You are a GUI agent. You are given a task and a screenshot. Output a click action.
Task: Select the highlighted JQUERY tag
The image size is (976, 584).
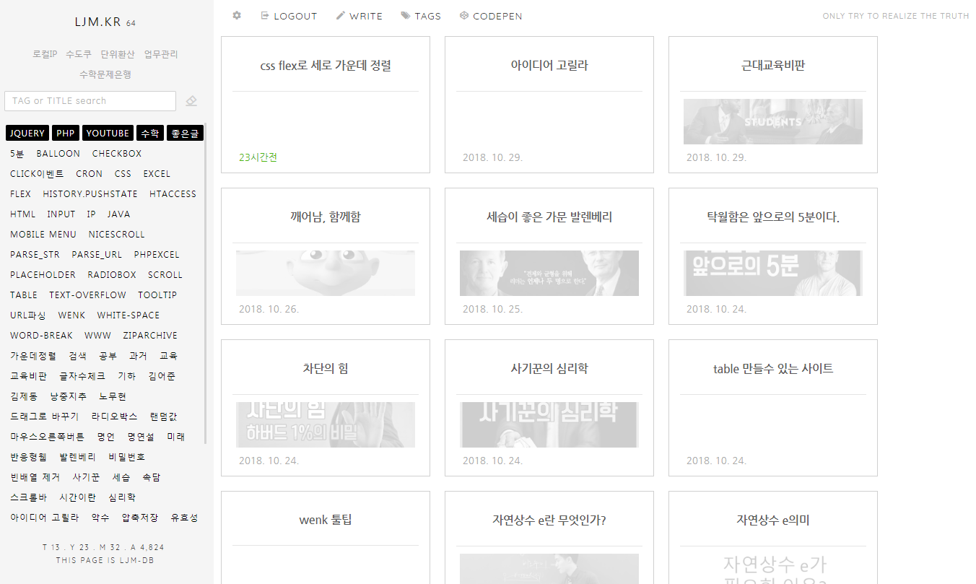click(27, 134)
